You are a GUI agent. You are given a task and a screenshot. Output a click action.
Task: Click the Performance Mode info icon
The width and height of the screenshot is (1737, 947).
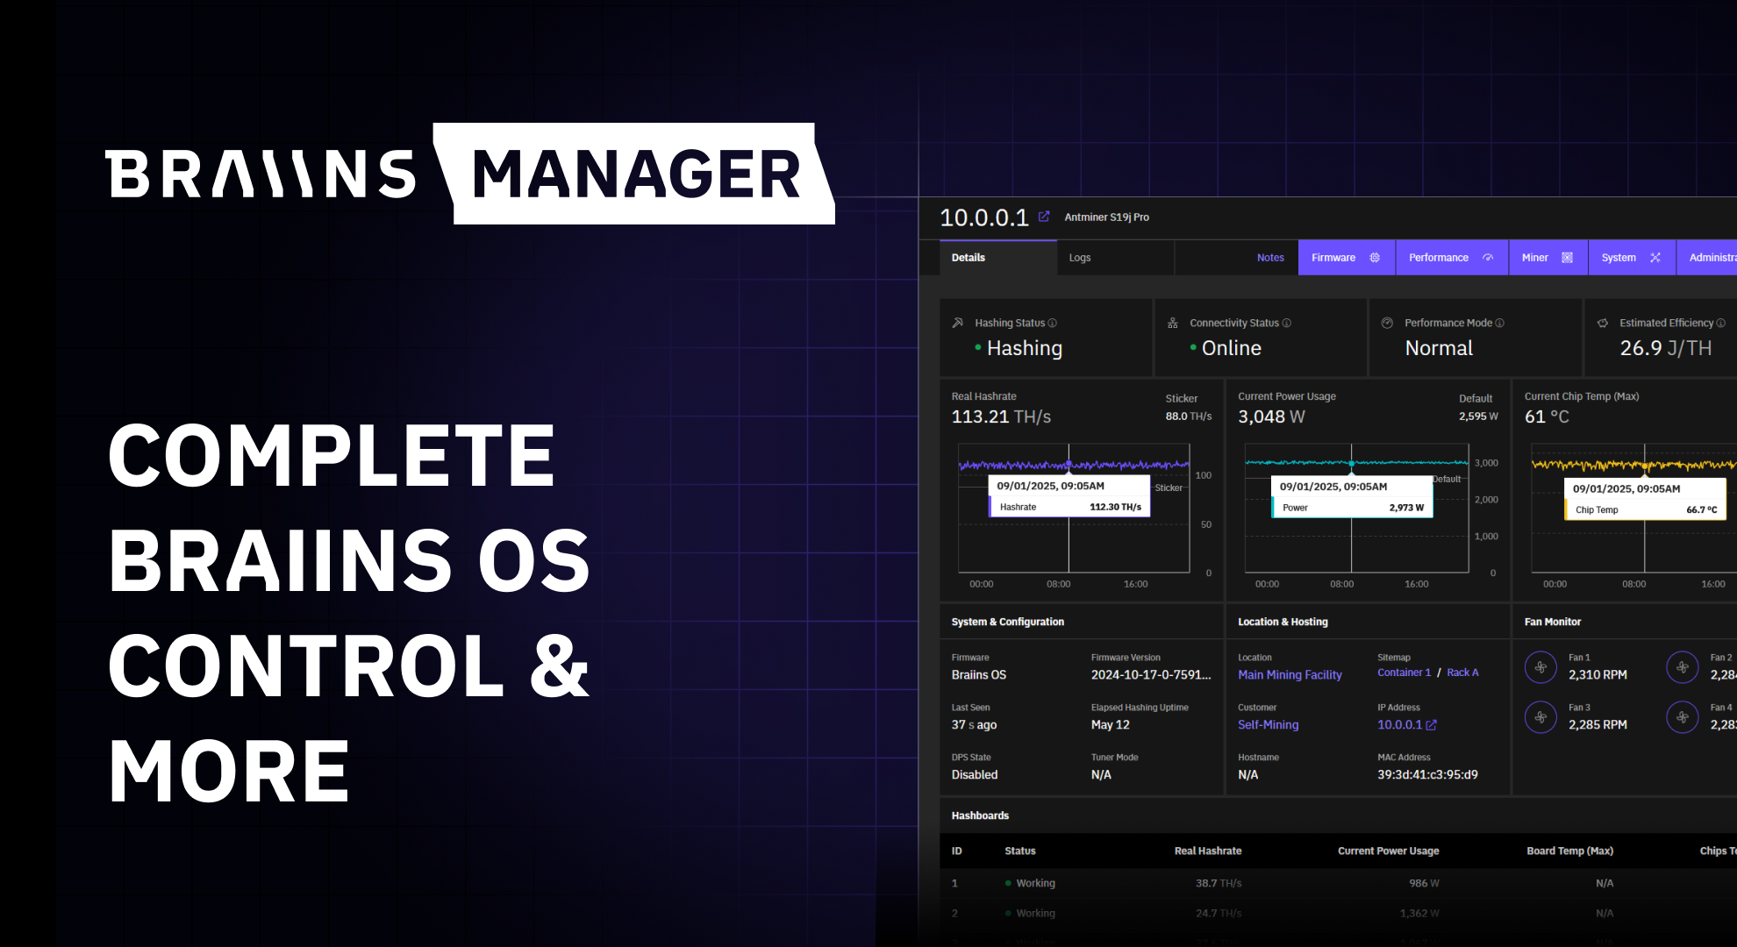1500,323
